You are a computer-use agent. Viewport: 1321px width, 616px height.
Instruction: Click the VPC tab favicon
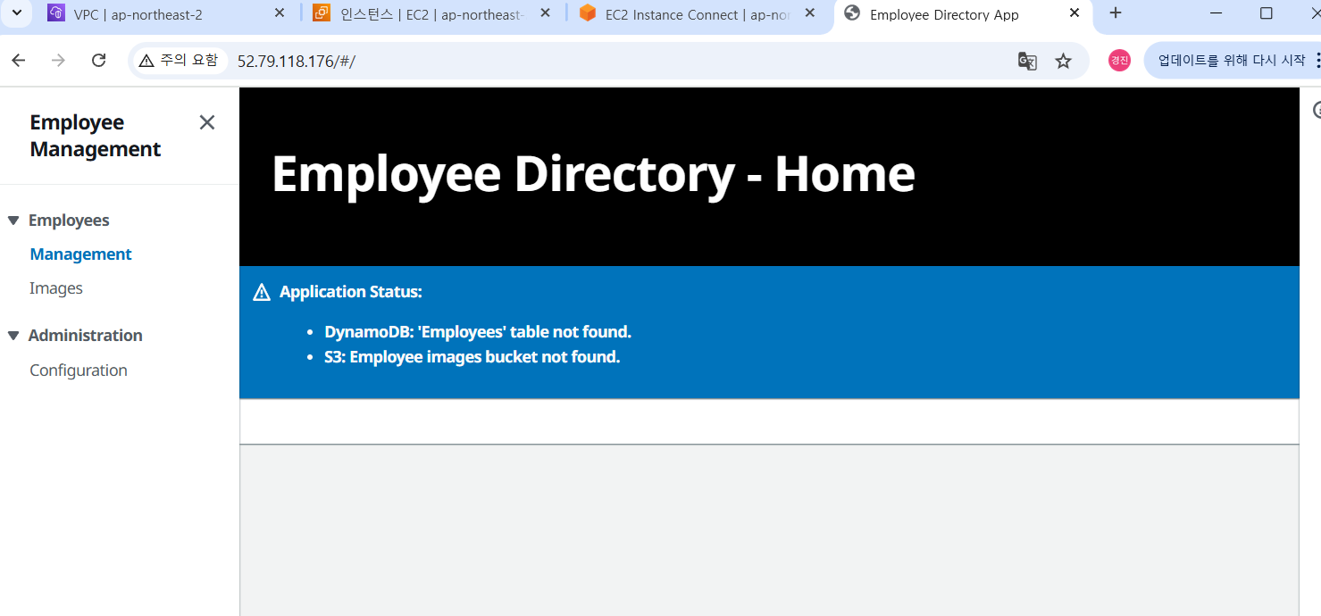coord(56,13)
